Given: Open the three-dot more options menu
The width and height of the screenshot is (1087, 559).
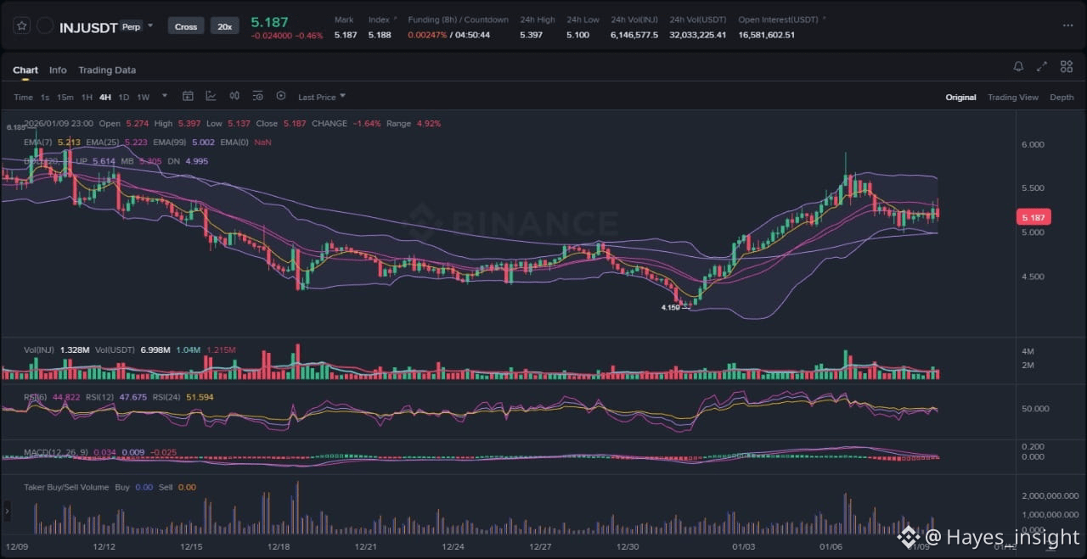Looking at the screenshot, I should [x=1067, y=26].
